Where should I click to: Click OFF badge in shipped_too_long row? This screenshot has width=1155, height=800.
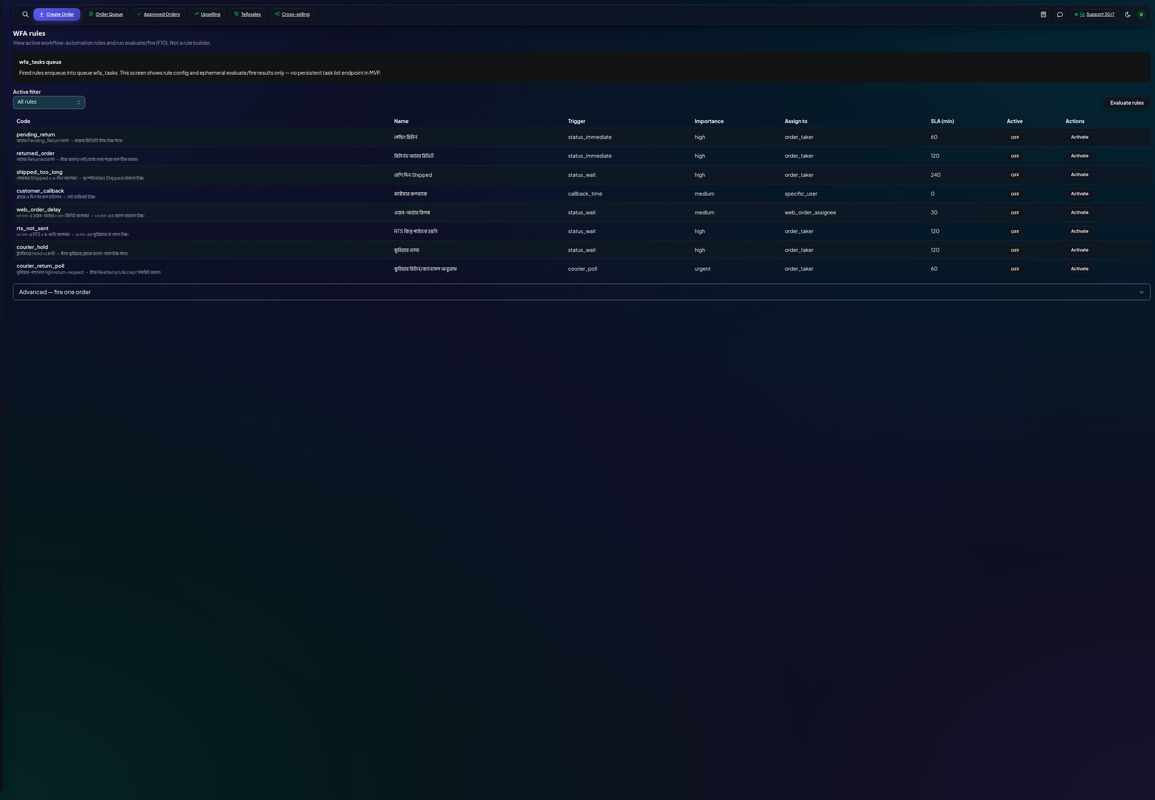tap(1015, 175)
